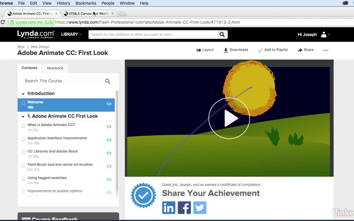Collapse the Introduction section
The image size is (354, 221).
[23, 94]
